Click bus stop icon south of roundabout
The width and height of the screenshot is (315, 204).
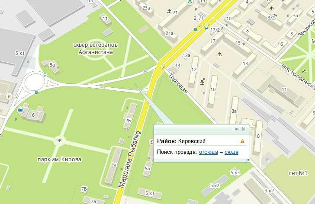36,92
